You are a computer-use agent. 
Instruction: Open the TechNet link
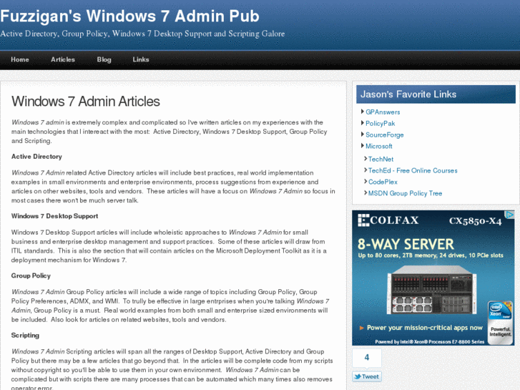click(381, 160)
